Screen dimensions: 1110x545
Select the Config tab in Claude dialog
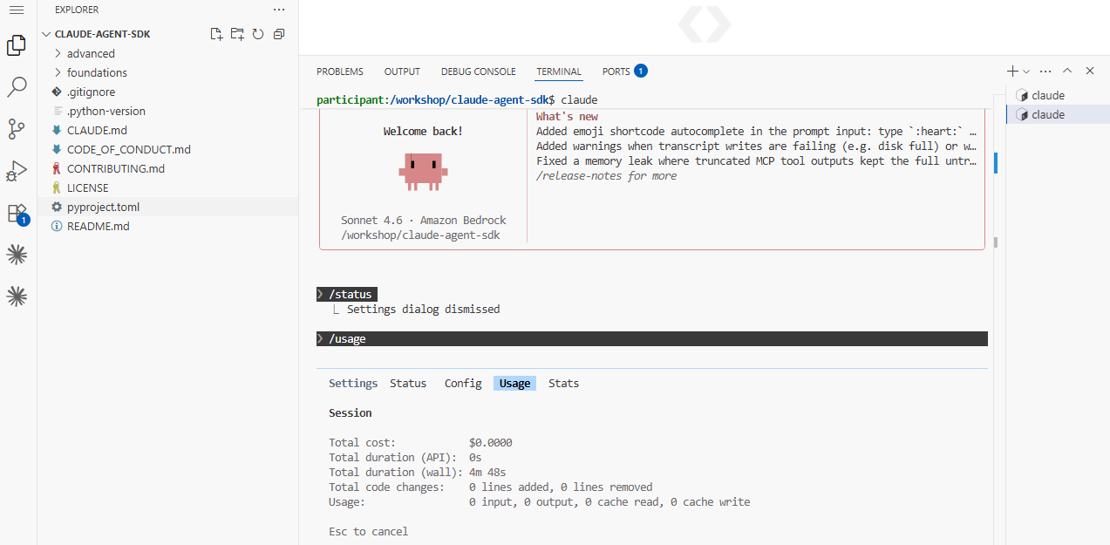click(463, 384)
